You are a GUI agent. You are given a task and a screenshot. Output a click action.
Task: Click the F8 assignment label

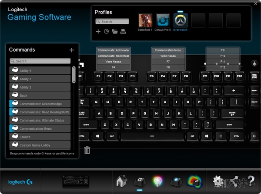[168, 67]
